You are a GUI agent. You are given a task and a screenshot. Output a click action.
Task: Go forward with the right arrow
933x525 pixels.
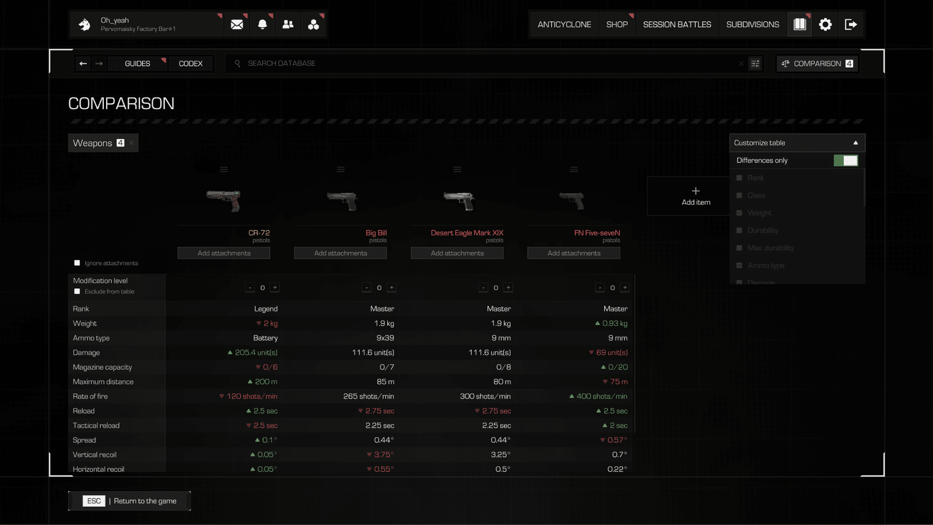(99, 64)
